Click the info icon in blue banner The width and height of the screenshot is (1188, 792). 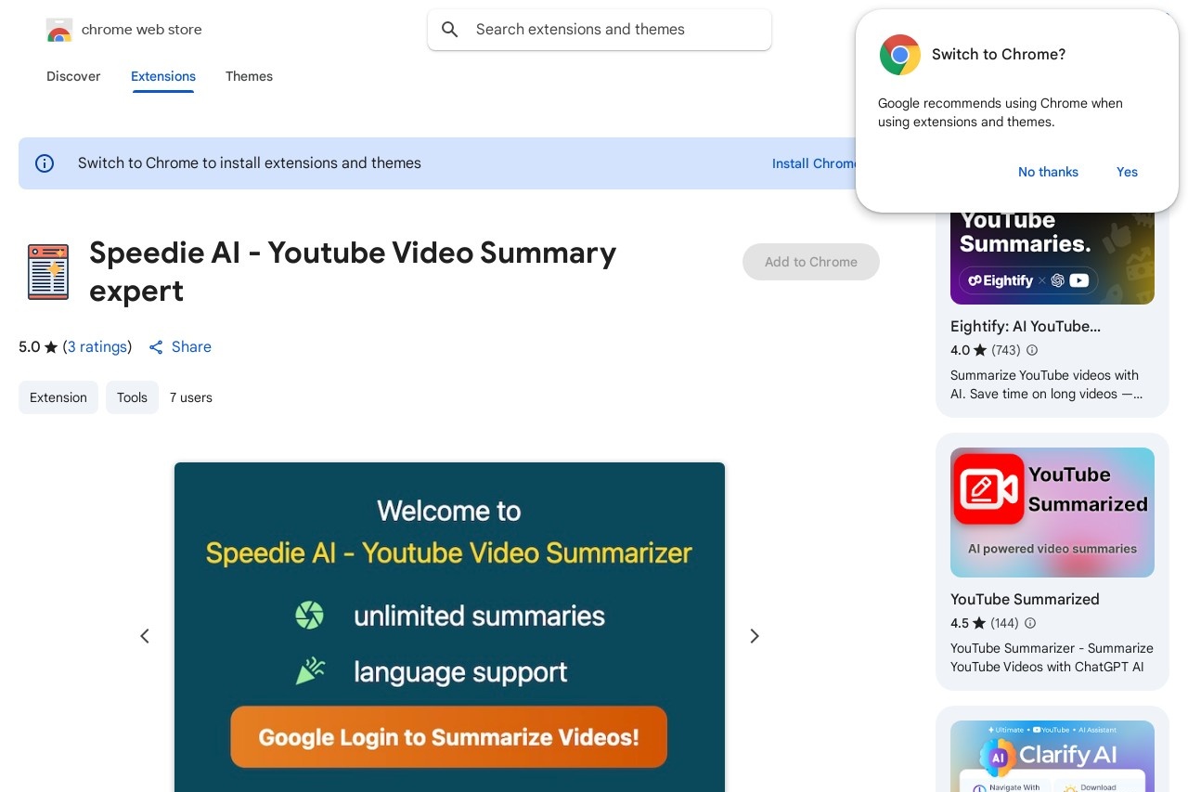coord(45,163)
